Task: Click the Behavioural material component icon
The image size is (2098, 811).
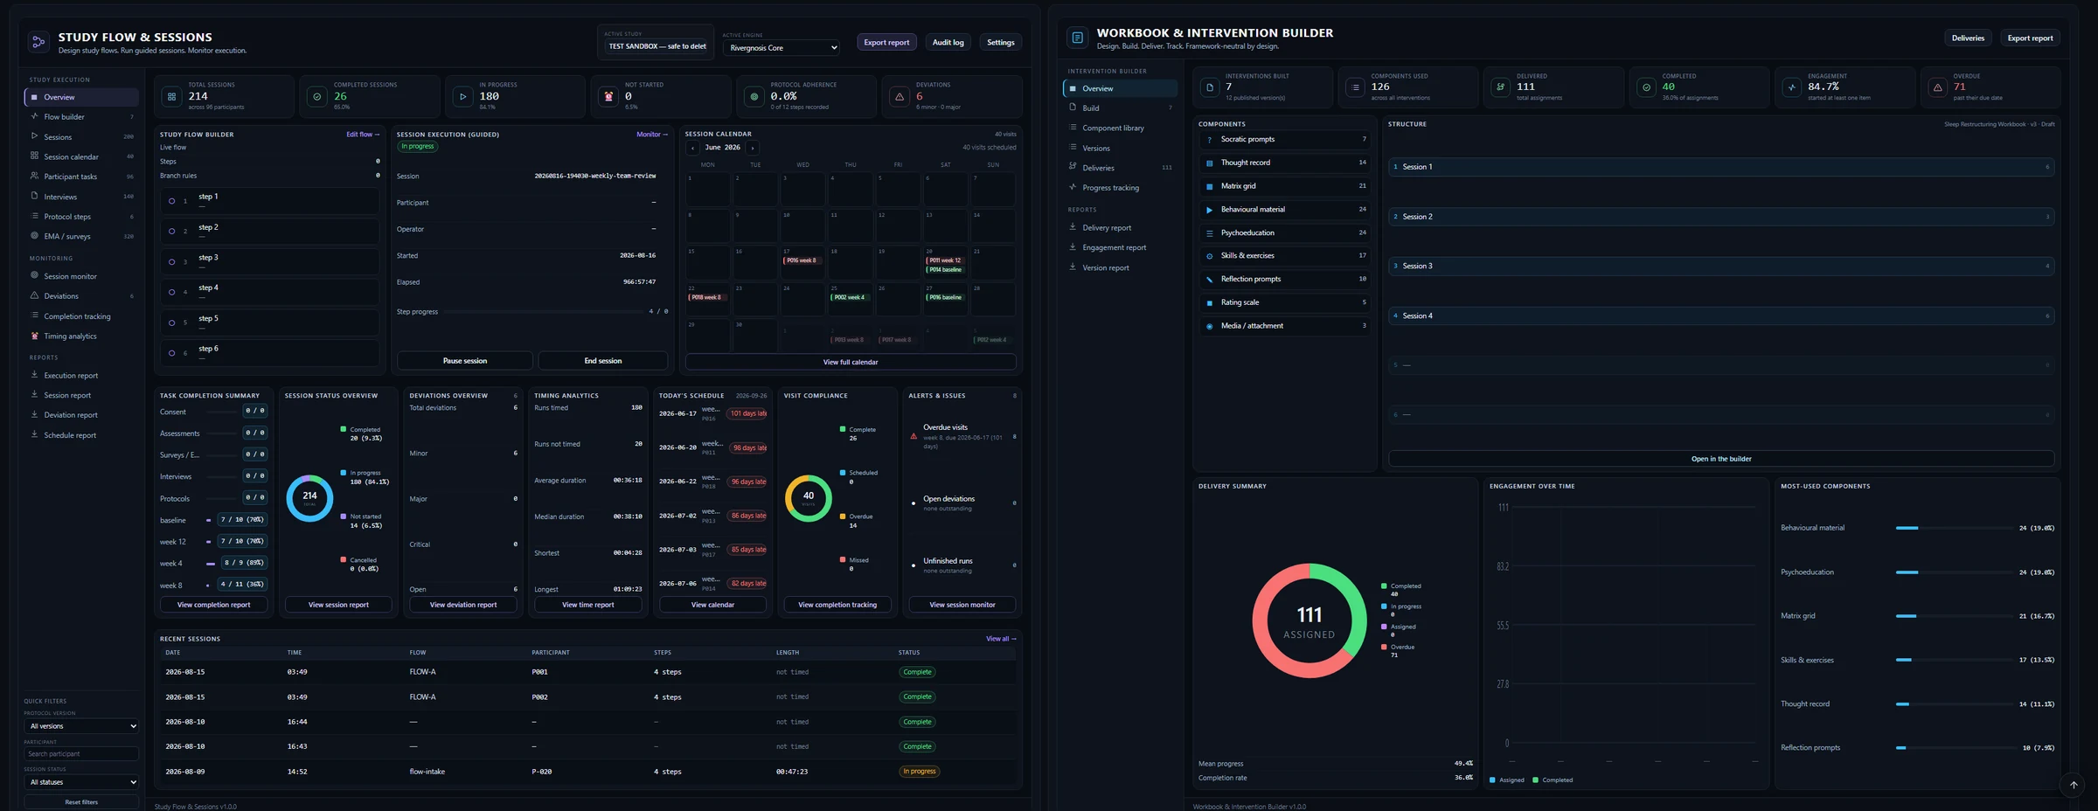Action: pos(1209,210)
